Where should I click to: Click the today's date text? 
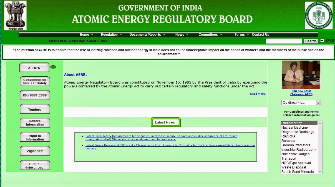(78, 41)
